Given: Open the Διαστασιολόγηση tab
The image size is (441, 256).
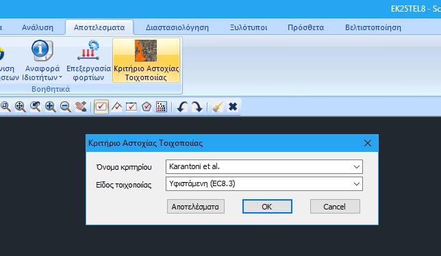Looking at the screenshot, I should [177, 27].
